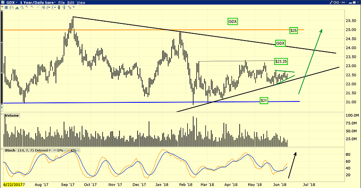Close the Stoch indicator panel
This screenshot has width=361, height=188.
point(2,149)
